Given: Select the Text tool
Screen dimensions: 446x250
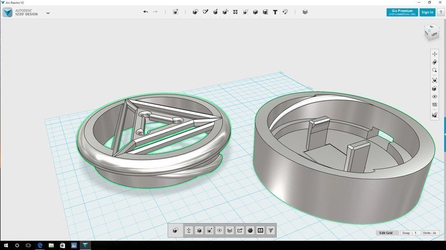Looking at the screenshot, I should click(275, 12).
